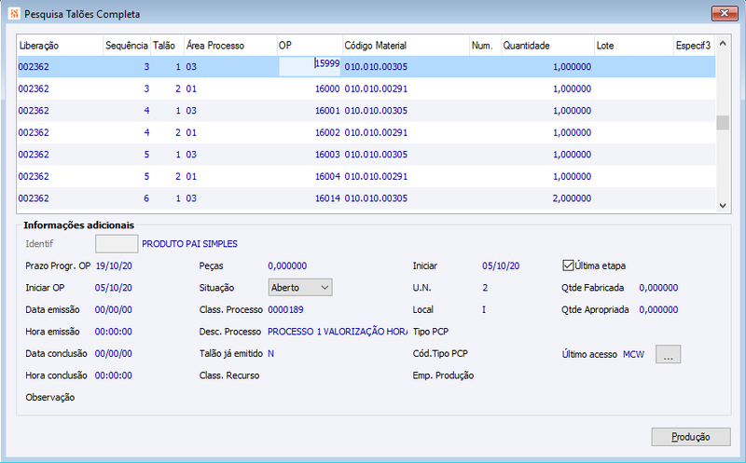746x463 pixels.
Task: Click the U.N. value 2
Action: click(x=485, y=288)
